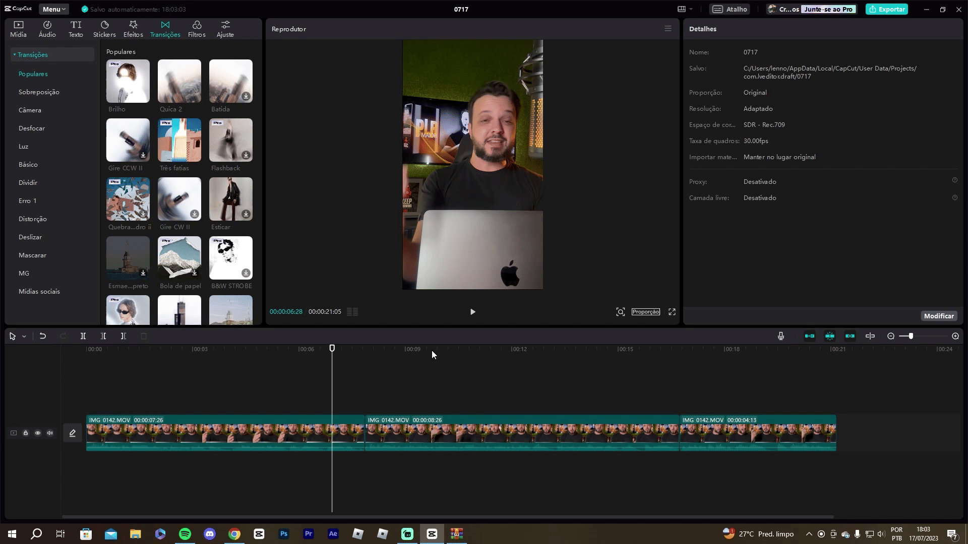Click the split clip tool icon

tap(83, 336)
